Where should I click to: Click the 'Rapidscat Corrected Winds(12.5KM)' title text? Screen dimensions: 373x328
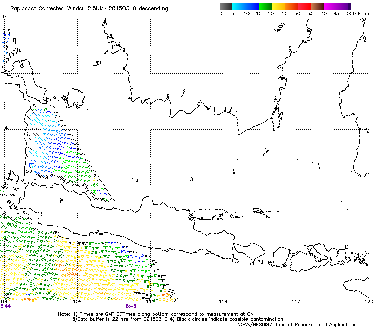click(x=58, y=9)
